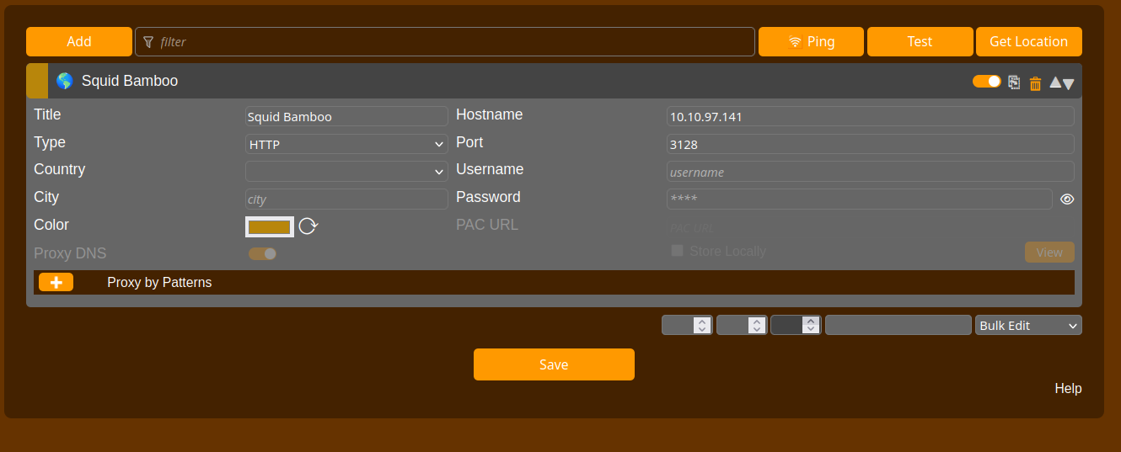
Task: Click the Ping button
Action: coord(811,41)
